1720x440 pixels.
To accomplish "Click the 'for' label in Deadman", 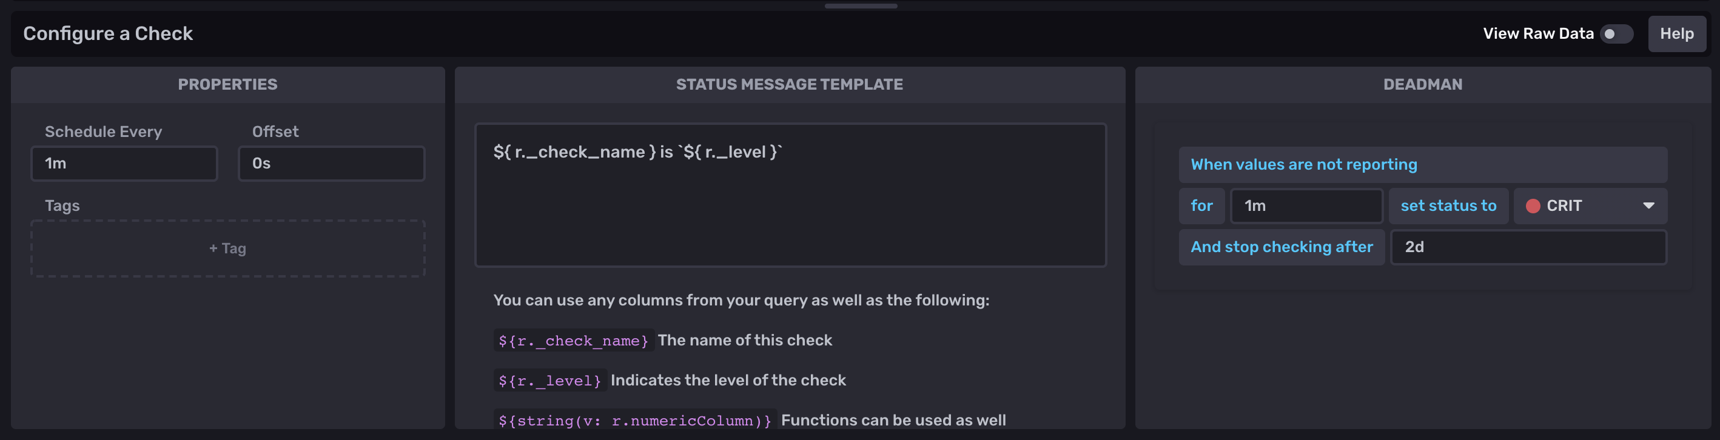I will (x=1201, y=205).
